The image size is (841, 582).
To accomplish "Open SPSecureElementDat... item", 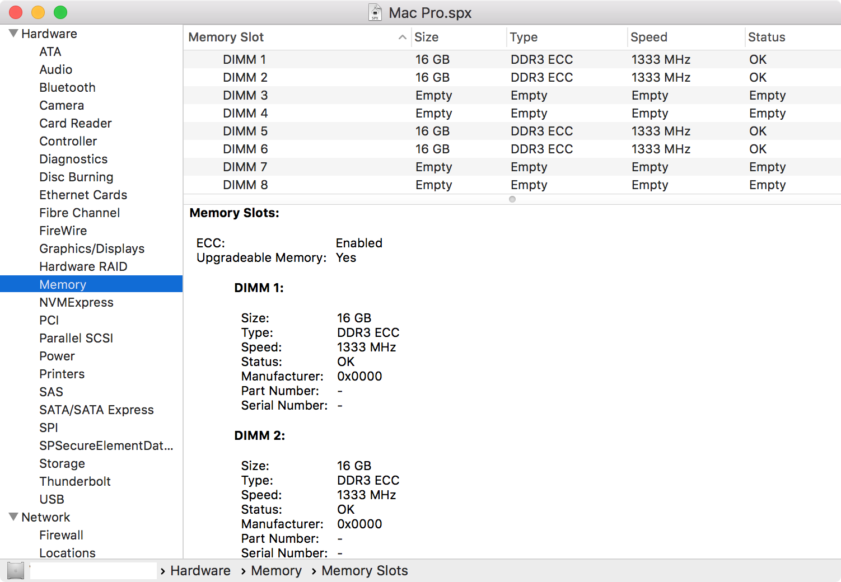I will coord(106,445).
